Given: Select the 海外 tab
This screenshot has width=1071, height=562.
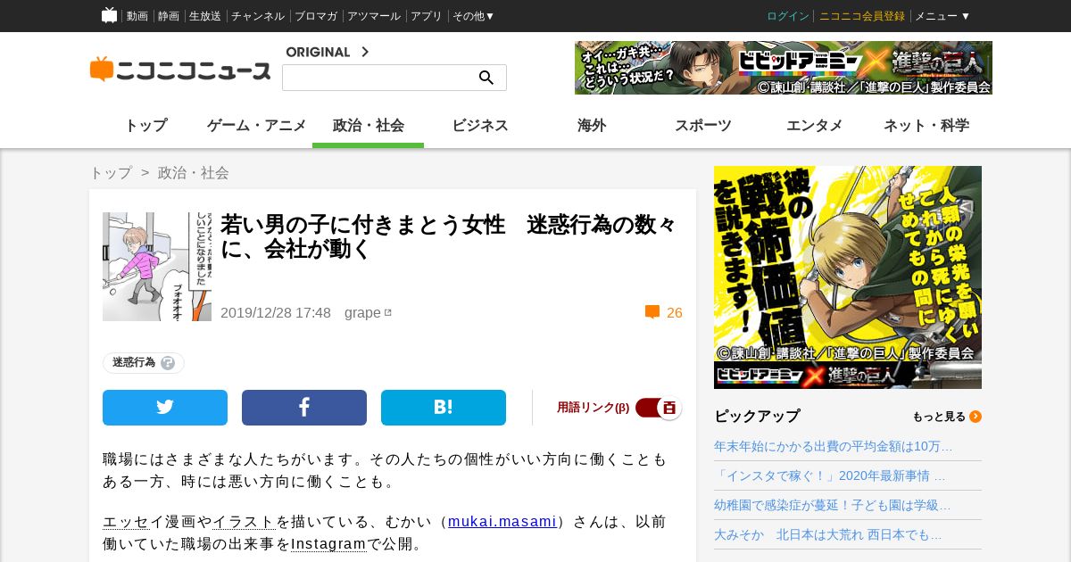Looking at the screenshot, I should 591,126.
